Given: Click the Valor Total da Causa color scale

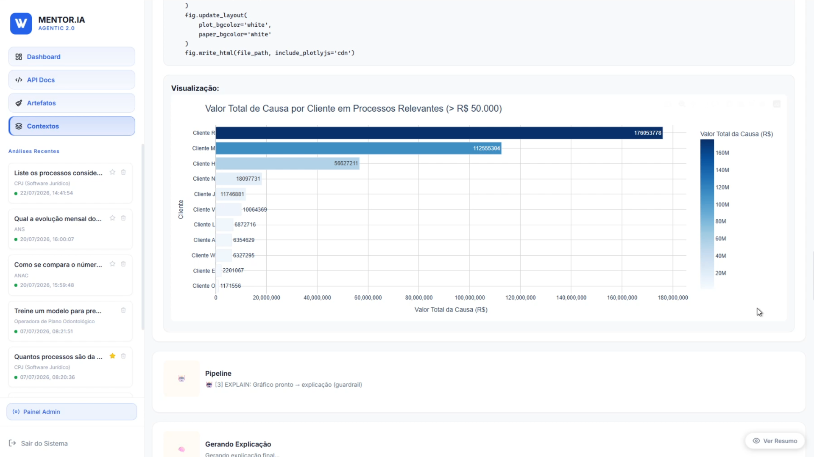Looking at the screenshot, I should coord(707,214).
